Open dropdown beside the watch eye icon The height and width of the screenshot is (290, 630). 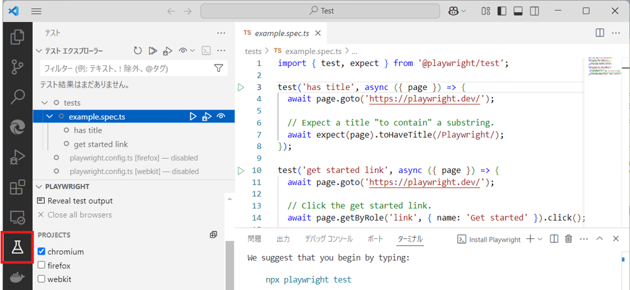tap(192, 50)
